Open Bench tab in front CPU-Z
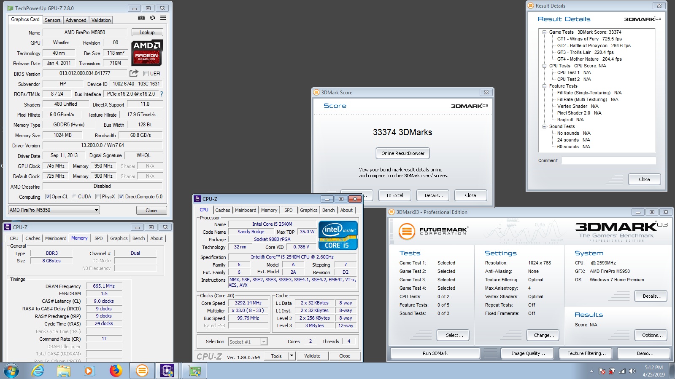The image size is (675, 379). tap(329, 210)
